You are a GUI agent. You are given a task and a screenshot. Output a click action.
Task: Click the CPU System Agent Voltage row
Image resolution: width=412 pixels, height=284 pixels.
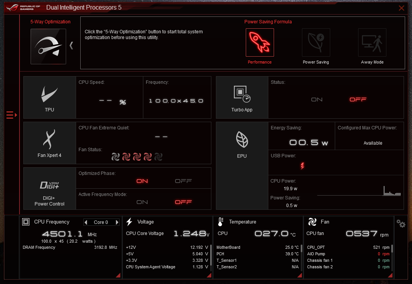point(167,267)
